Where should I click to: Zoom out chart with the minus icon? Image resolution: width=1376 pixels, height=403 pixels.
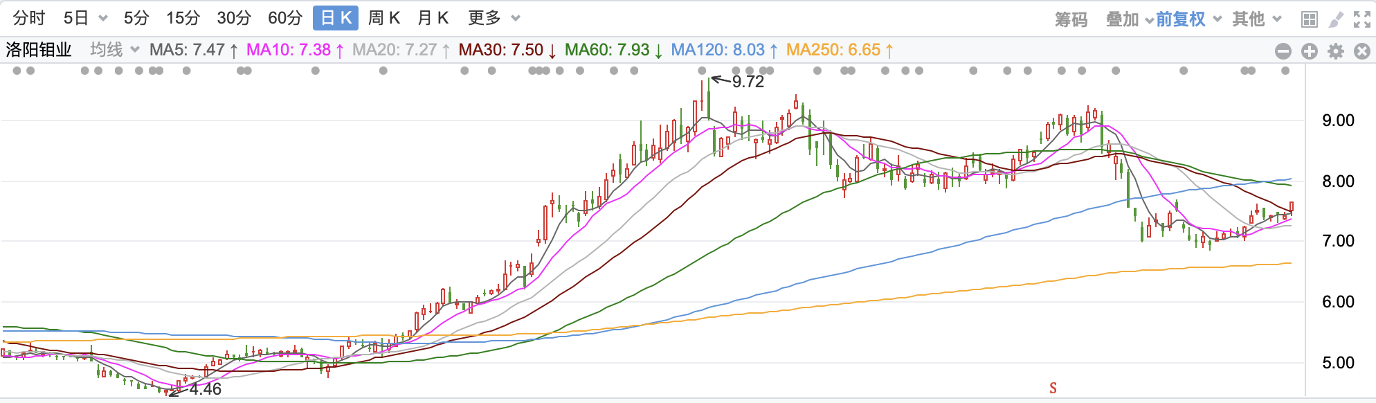coord(1283,51)
